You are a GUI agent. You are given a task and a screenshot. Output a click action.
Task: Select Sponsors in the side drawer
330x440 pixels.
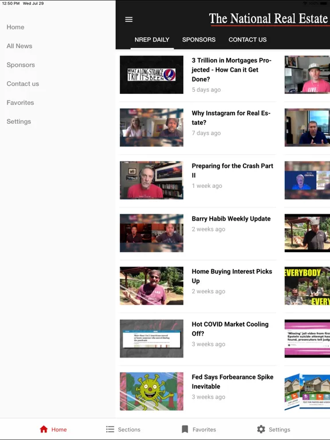coord(21,65)
